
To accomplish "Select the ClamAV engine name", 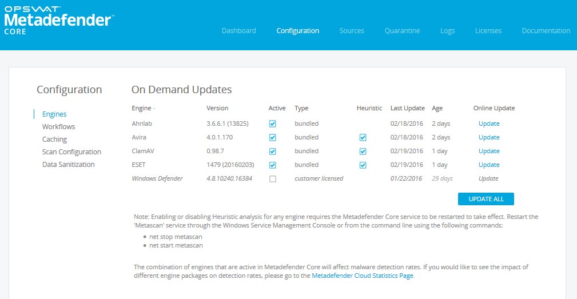I will tap(143, 151).
